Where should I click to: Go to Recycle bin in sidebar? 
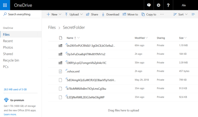point(11,60)
